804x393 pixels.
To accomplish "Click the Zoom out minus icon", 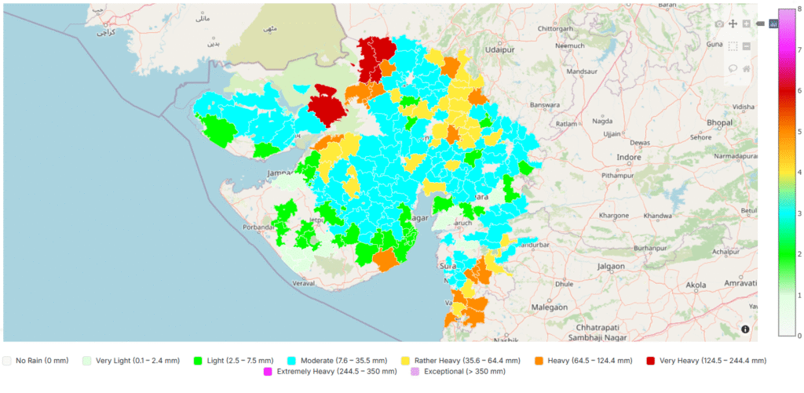I will tap(746, 46).
